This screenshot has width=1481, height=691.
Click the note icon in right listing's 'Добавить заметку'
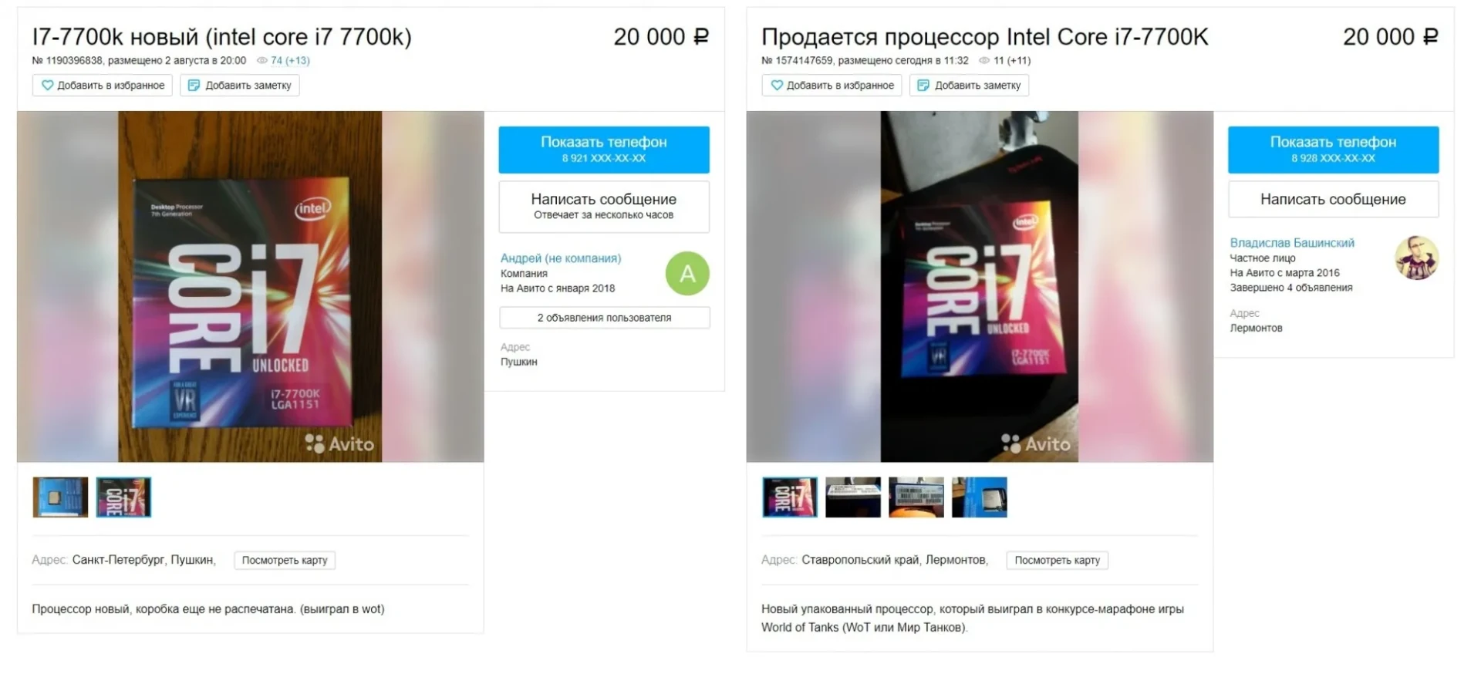click(923, 86)
